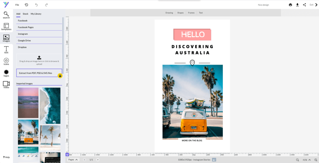
Task: Switch to My Library tab
Action: click(x=36, y=14)
